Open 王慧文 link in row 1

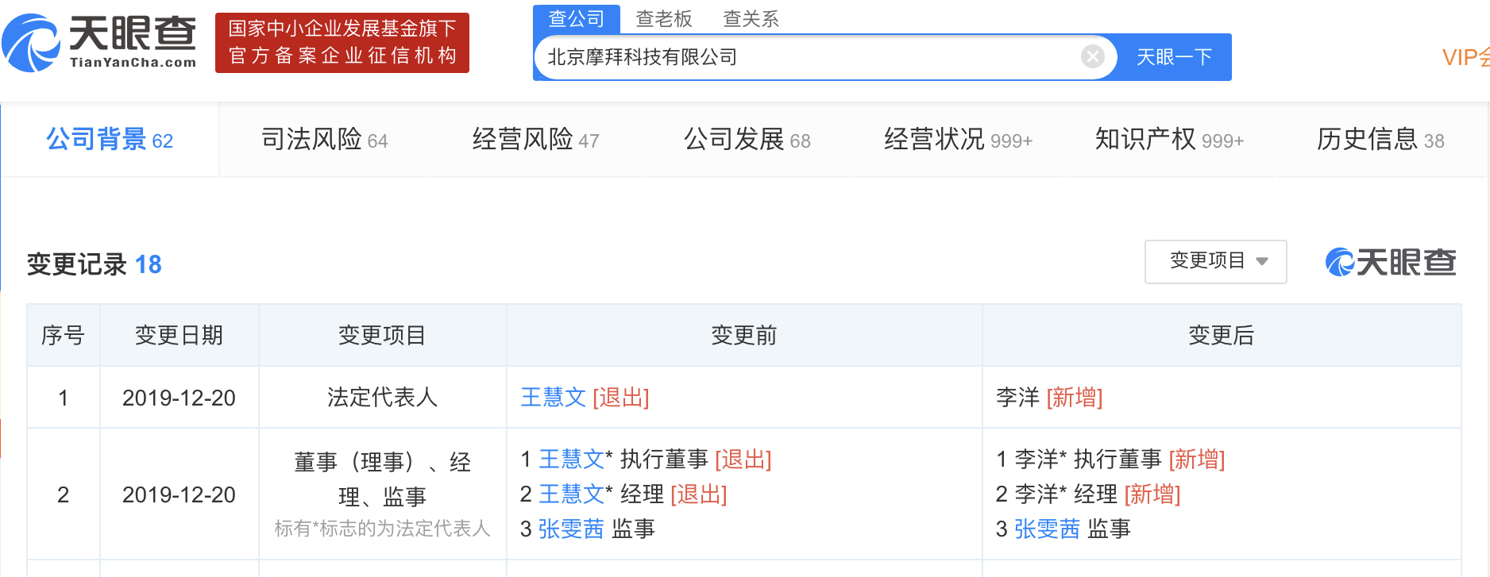[553, 397]
